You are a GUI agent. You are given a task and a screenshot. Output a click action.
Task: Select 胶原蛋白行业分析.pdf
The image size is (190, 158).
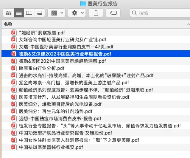42,68
